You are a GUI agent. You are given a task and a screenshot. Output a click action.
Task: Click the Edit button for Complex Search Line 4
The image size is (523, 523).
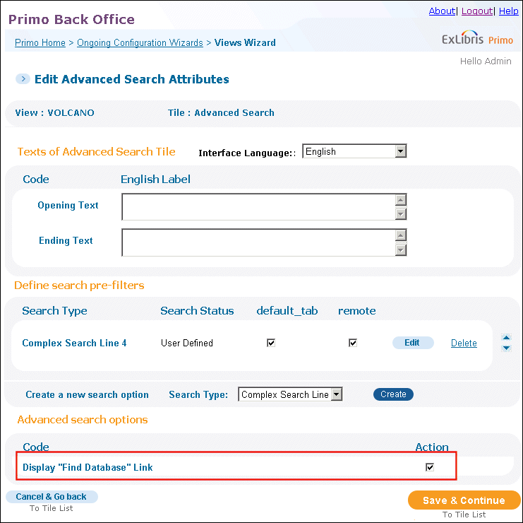(x=413, y=343)
